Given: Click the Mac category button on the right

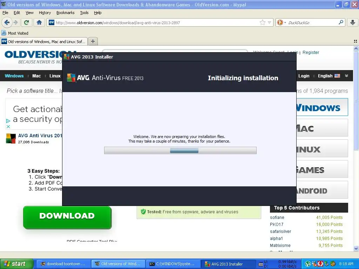Looking at the screenshot, I should coord(322,128).
